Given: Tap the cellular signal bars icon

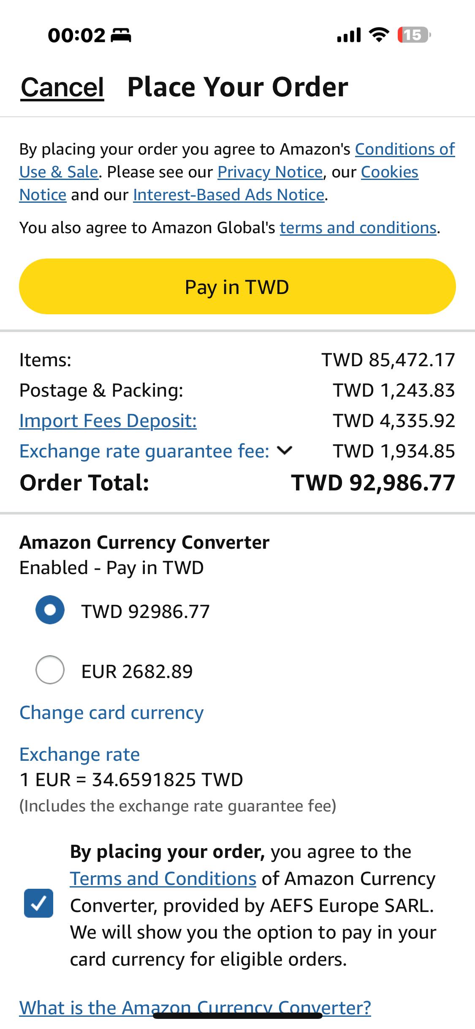Looking at the screenshot, I should point(349,35).
